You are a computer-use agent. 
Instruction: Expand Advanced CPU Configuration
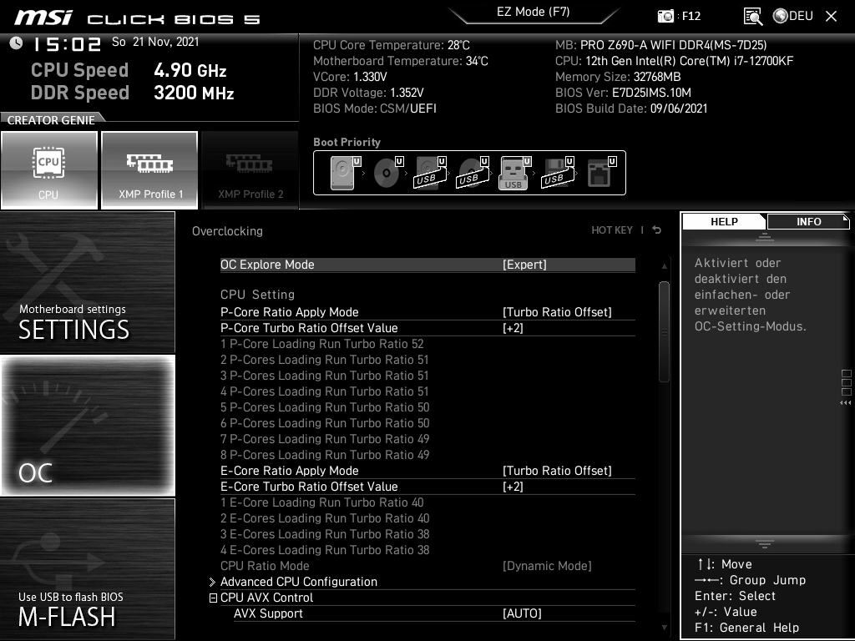tap(299, 582)
